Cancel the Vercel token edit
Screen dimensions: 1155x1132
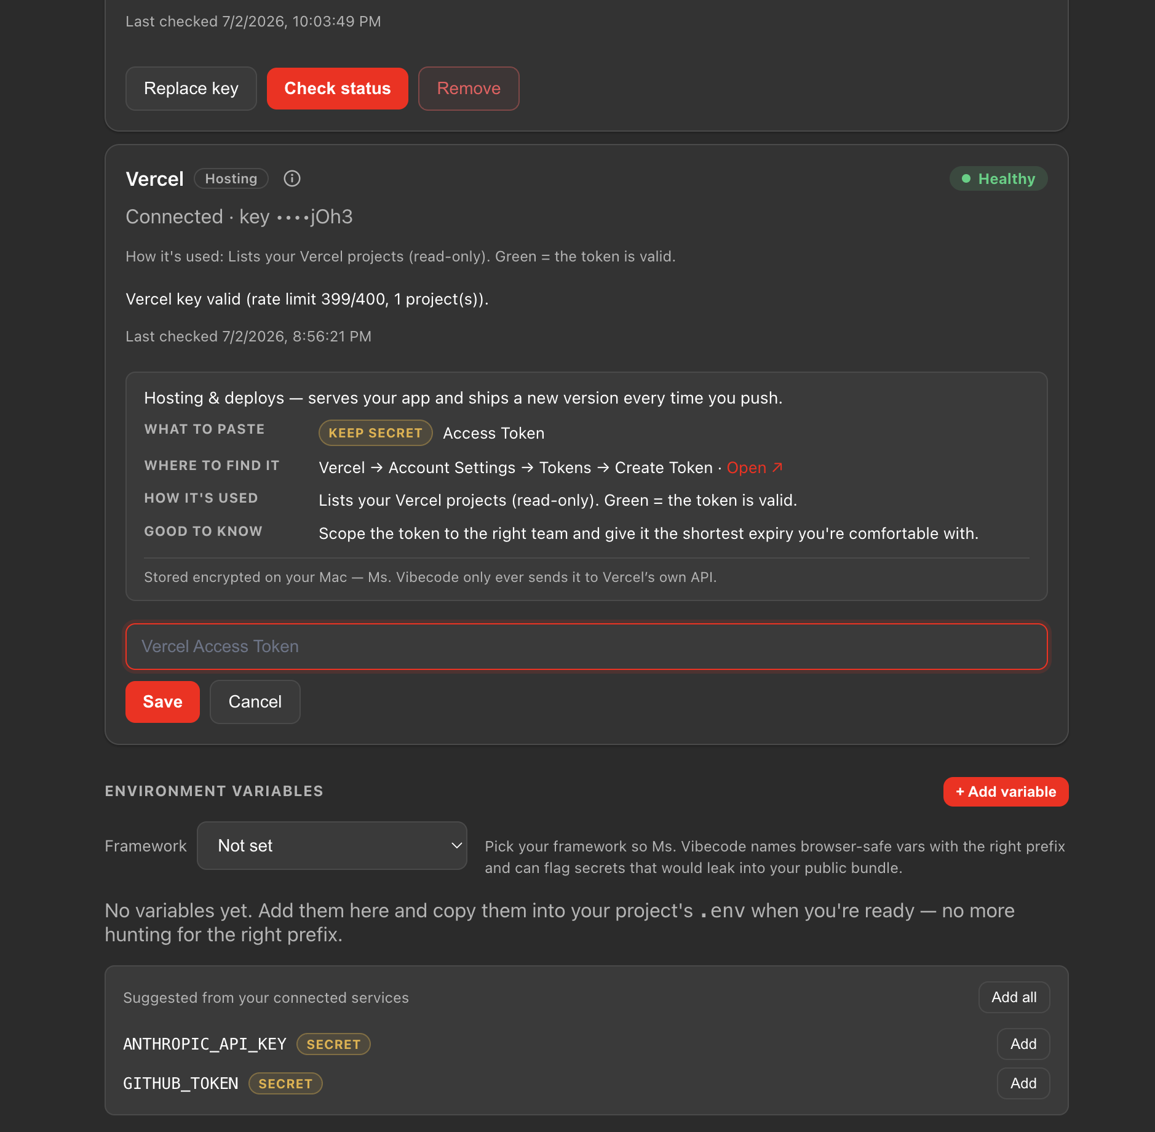click(255, 702)
